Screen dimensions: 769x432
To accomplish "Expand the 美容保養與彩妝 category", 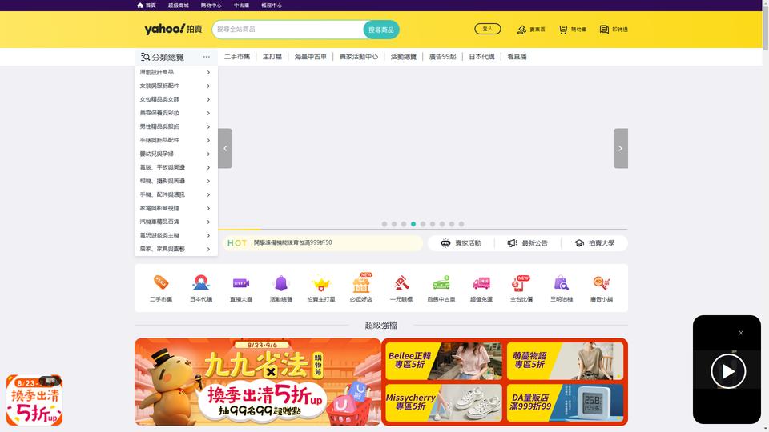I will click(x=175, y=113).
